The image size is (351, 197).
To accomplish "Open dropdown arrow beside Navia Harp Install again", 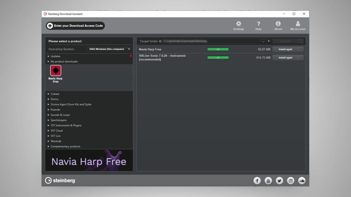I will tap(301, 49).
